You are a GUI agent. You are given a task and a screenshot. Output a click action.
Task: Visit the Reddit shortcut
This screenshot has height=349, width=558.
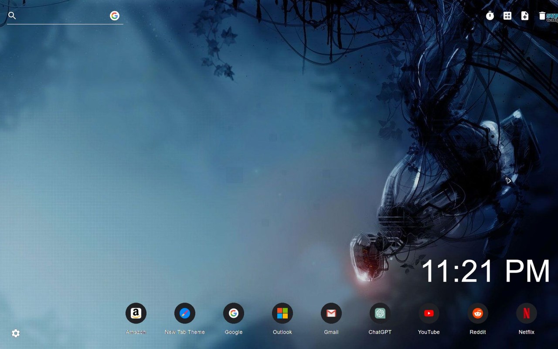point(478,313)
